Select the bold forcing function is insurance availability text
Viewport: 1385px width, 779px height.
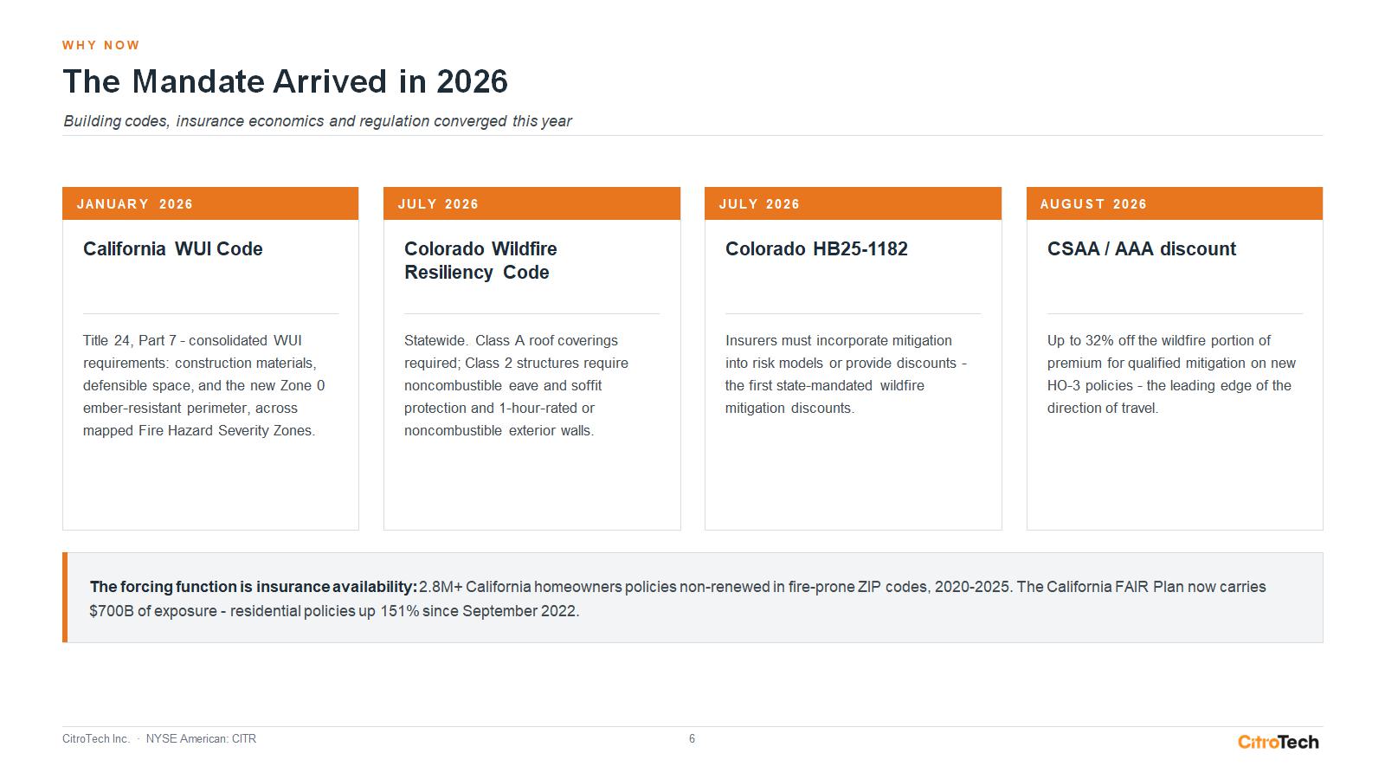(x=254, y=587)
